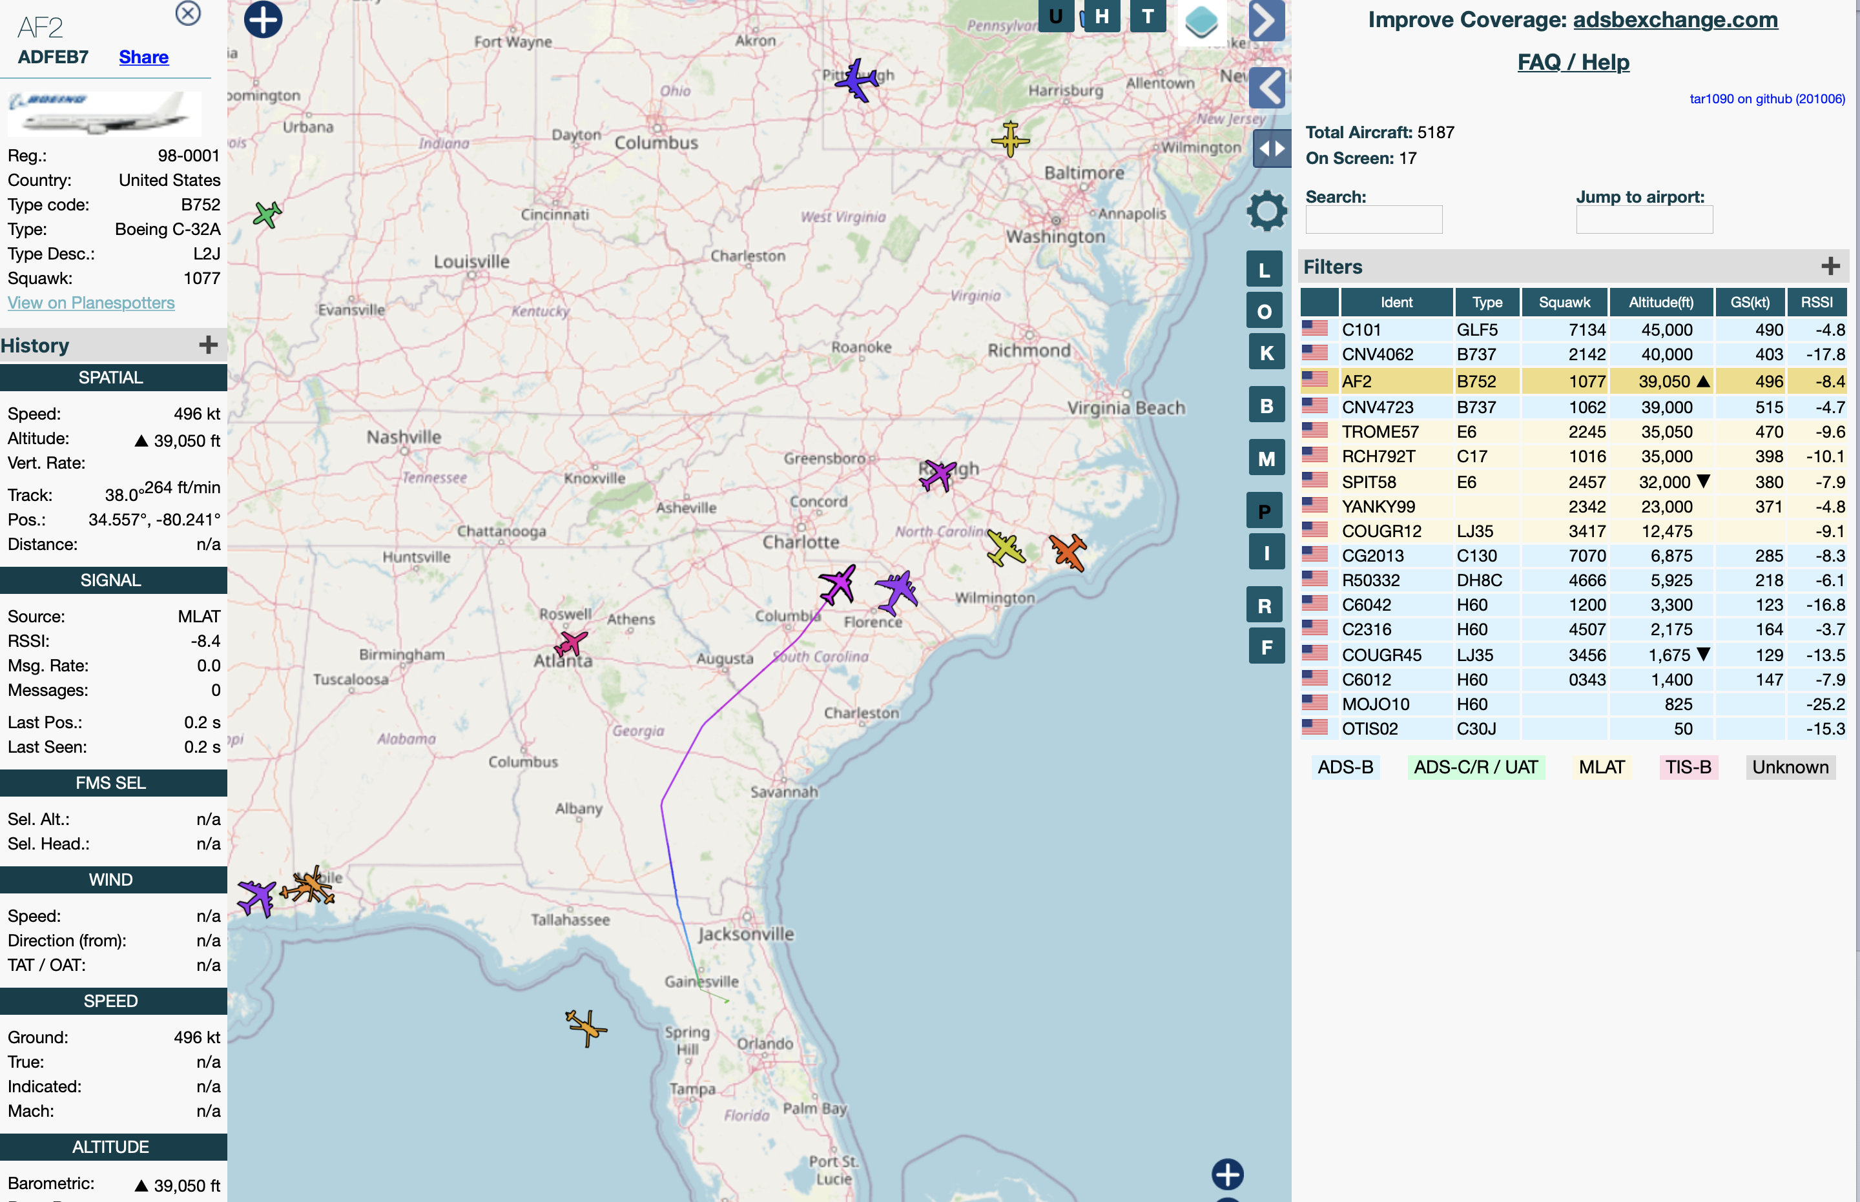Expand the History section plus
This screenshot has height=1202, width=1860.
pos(208,345)
